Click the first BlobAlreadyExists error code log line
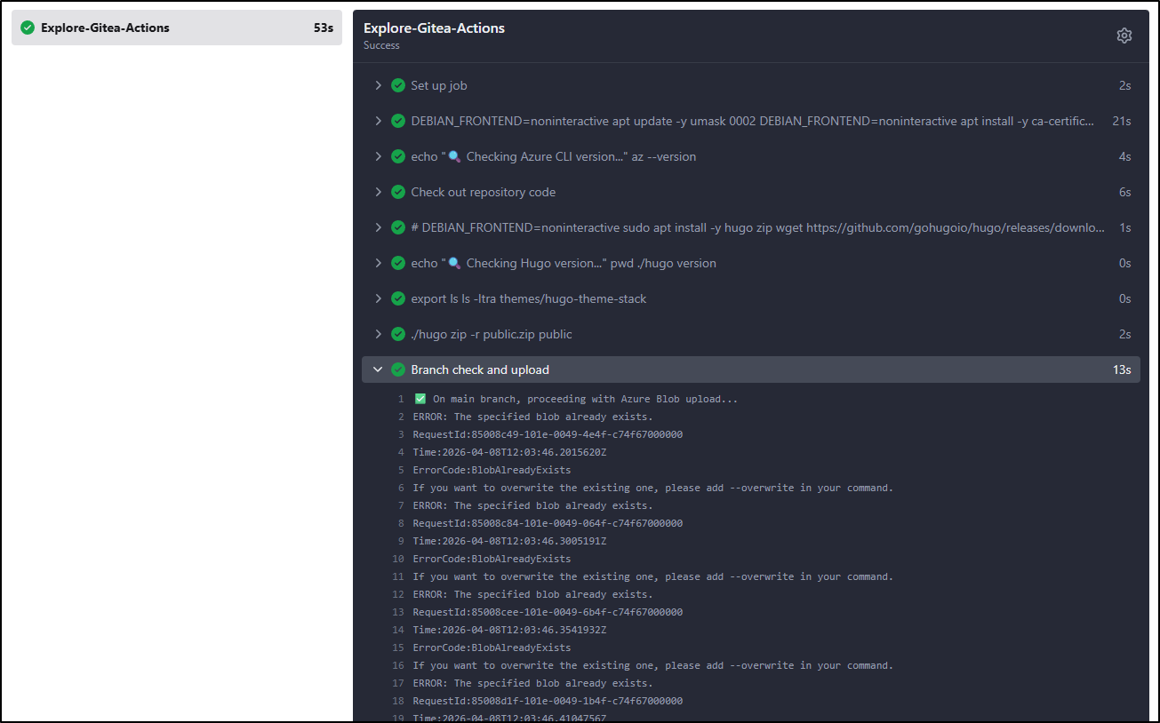This screenshot has height=723, width=1160. pos(492,470)
